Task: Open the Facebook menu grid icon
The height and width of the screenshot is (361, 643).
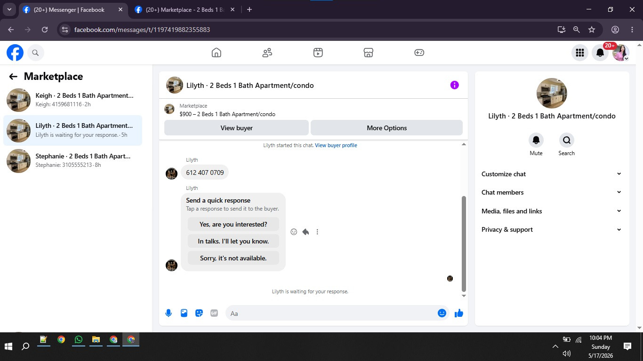Action: pos(580,53)
